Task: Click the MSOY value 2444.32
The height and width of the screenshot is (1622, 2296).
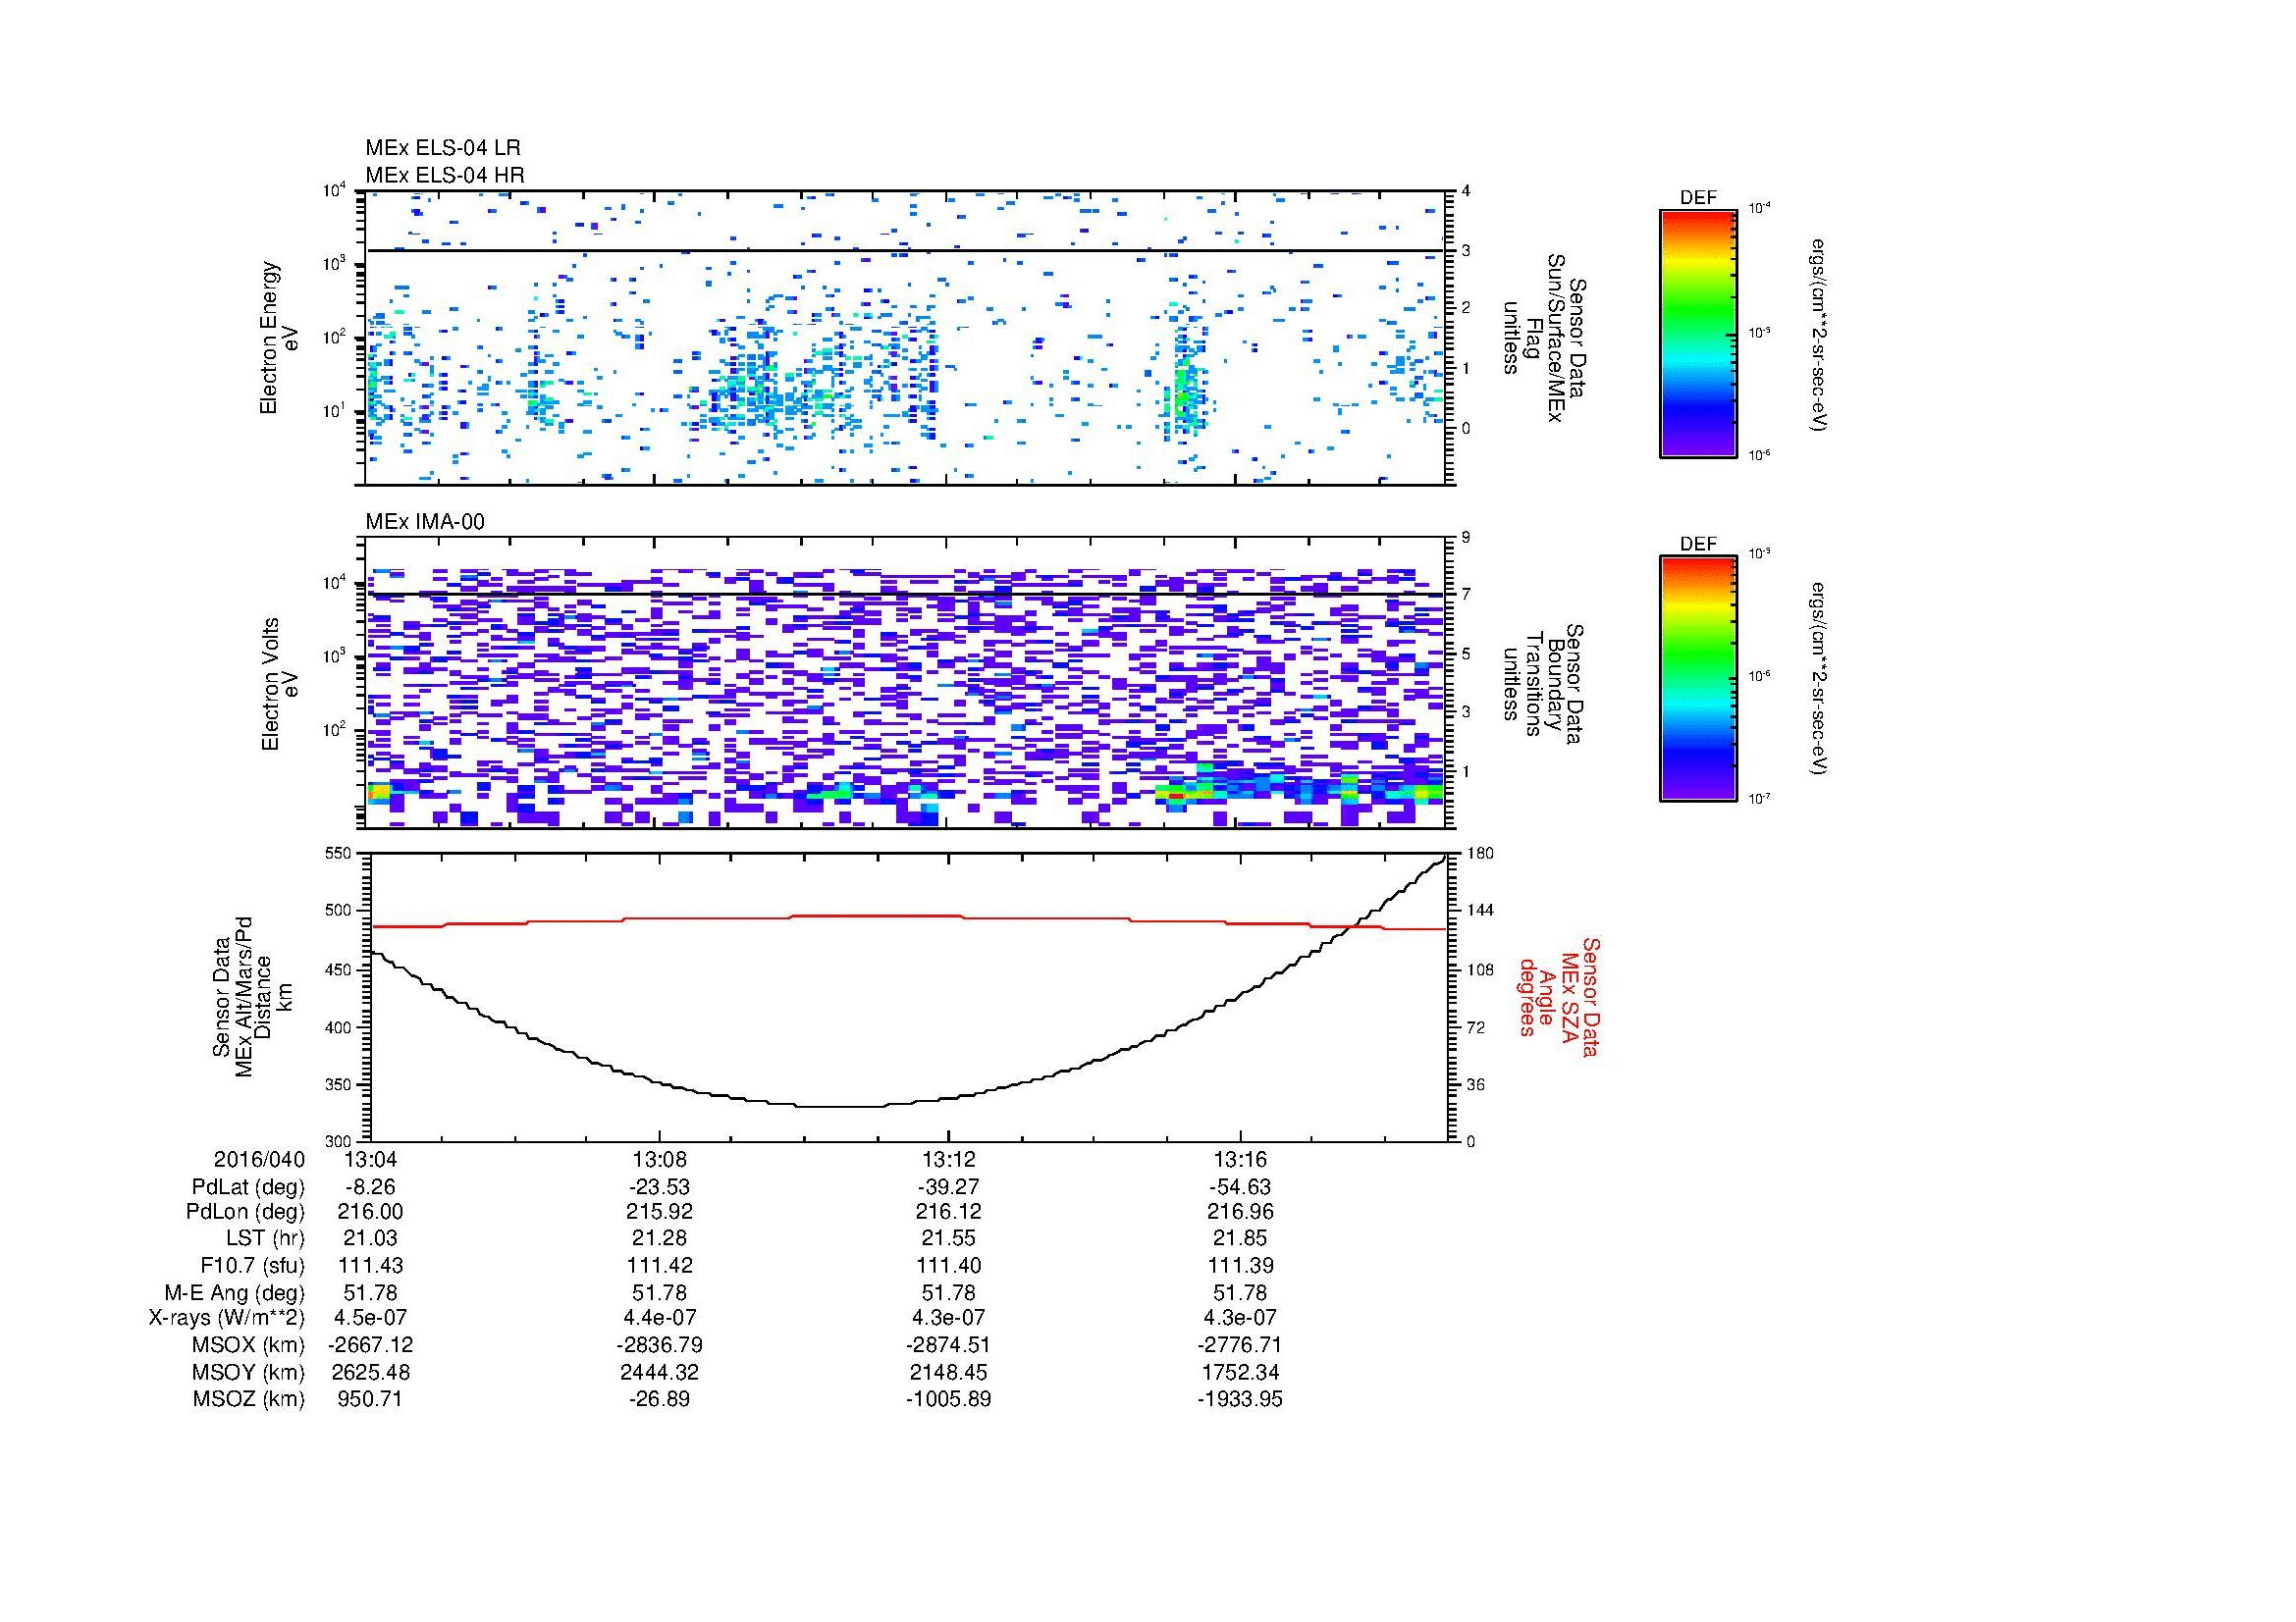Action: (659, 1372)
